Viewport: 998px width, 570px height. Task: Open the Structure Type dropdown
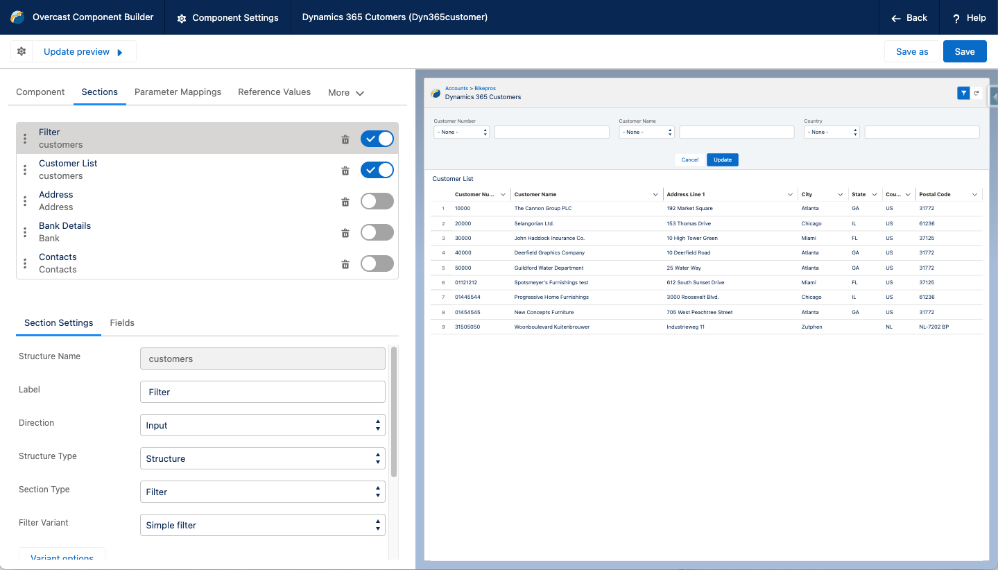263,458
